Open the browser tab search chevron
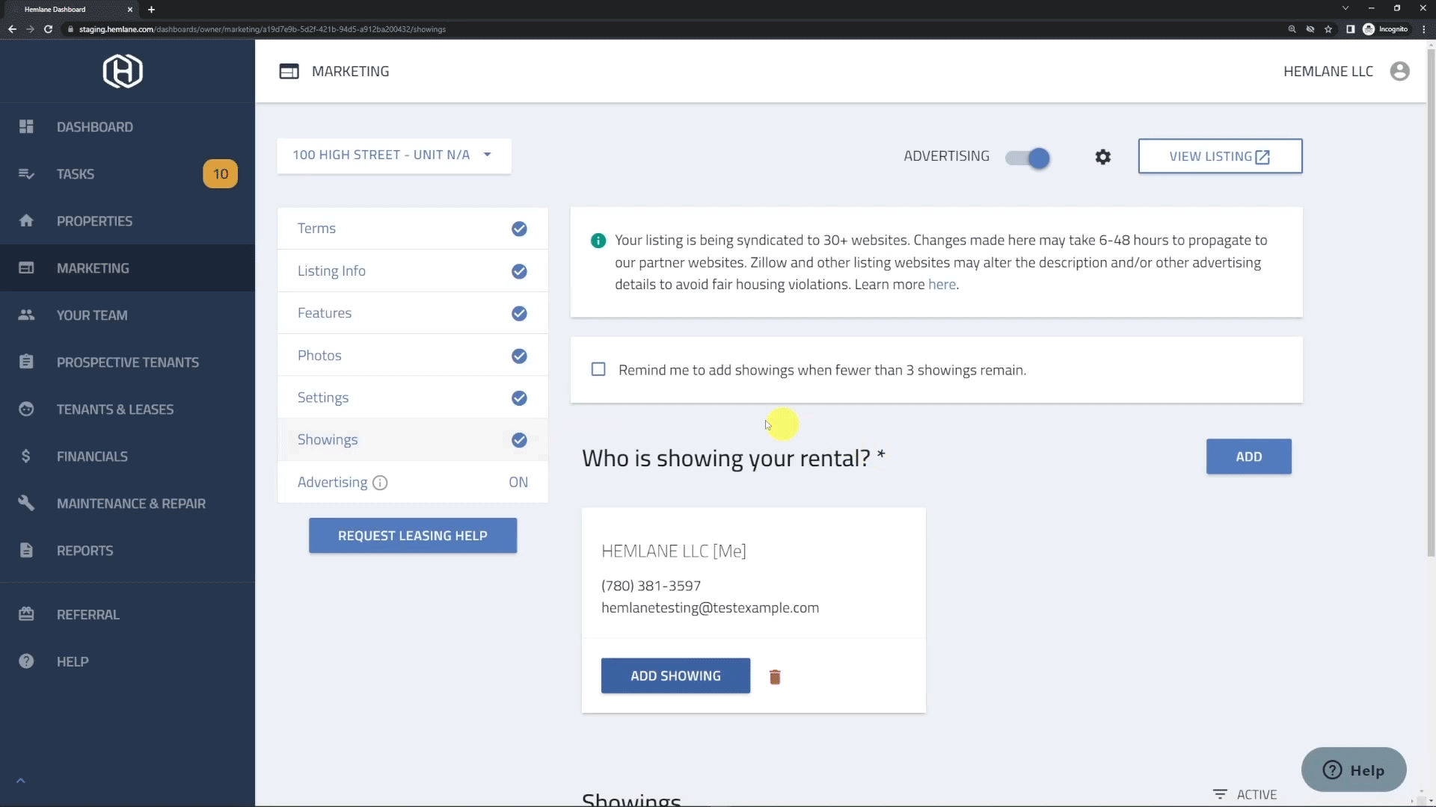The image size is (1436, 807). coord(1346,8)
